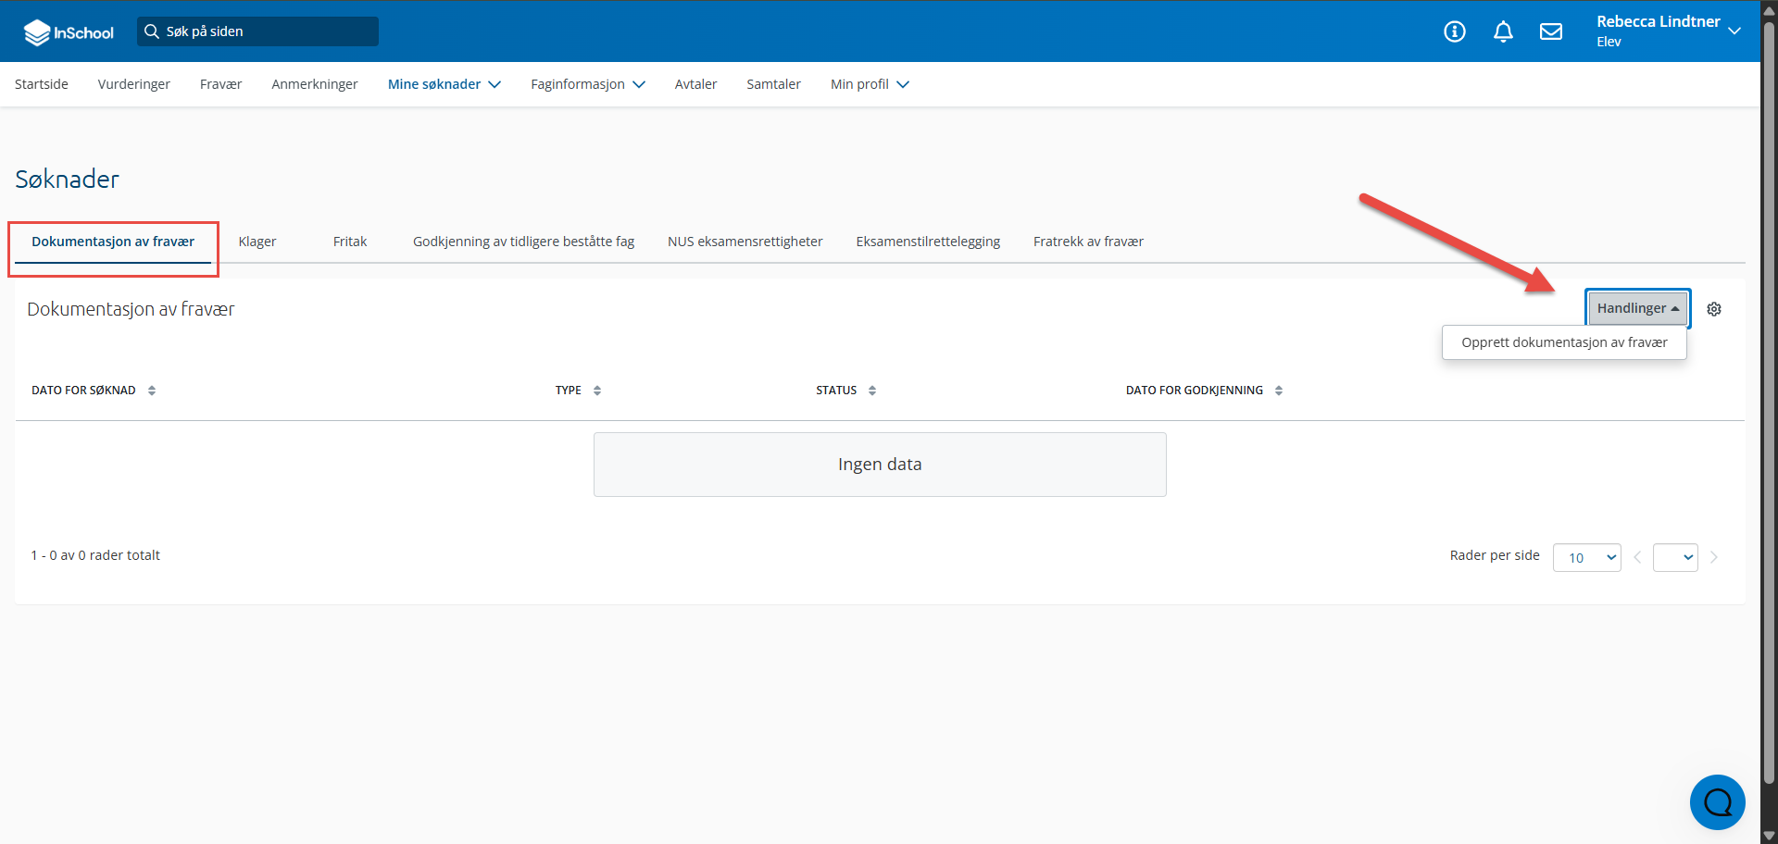1778x844 pixels.
Task: Open Samtaler page
Action: (774, 84)
